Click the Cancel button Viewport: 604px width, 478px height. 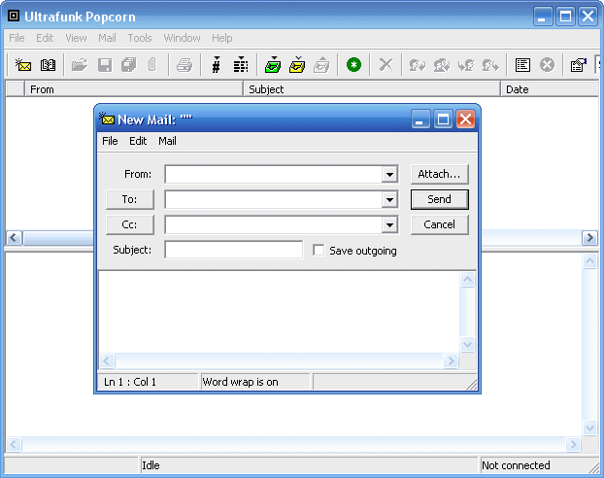(439, 224)
